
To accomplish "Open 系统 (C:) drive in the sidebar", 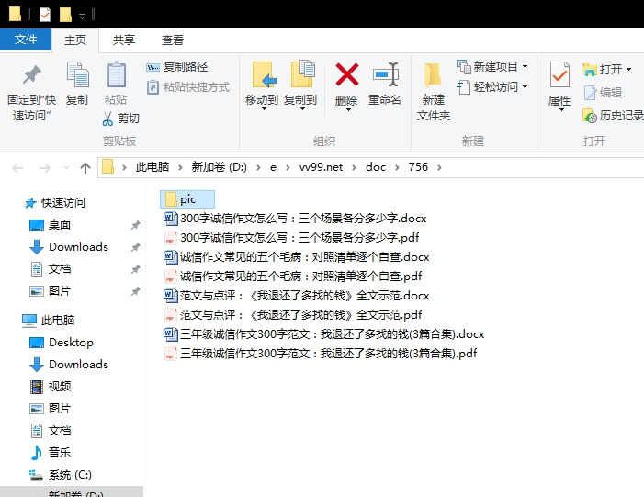I will (61, 475).
